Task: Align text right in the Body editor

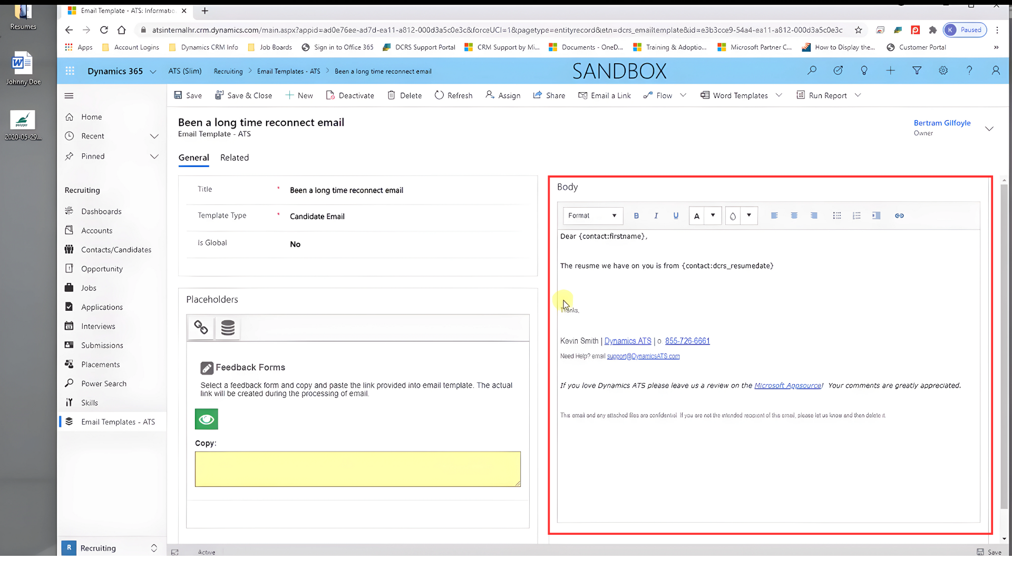Action: (814, 215)
